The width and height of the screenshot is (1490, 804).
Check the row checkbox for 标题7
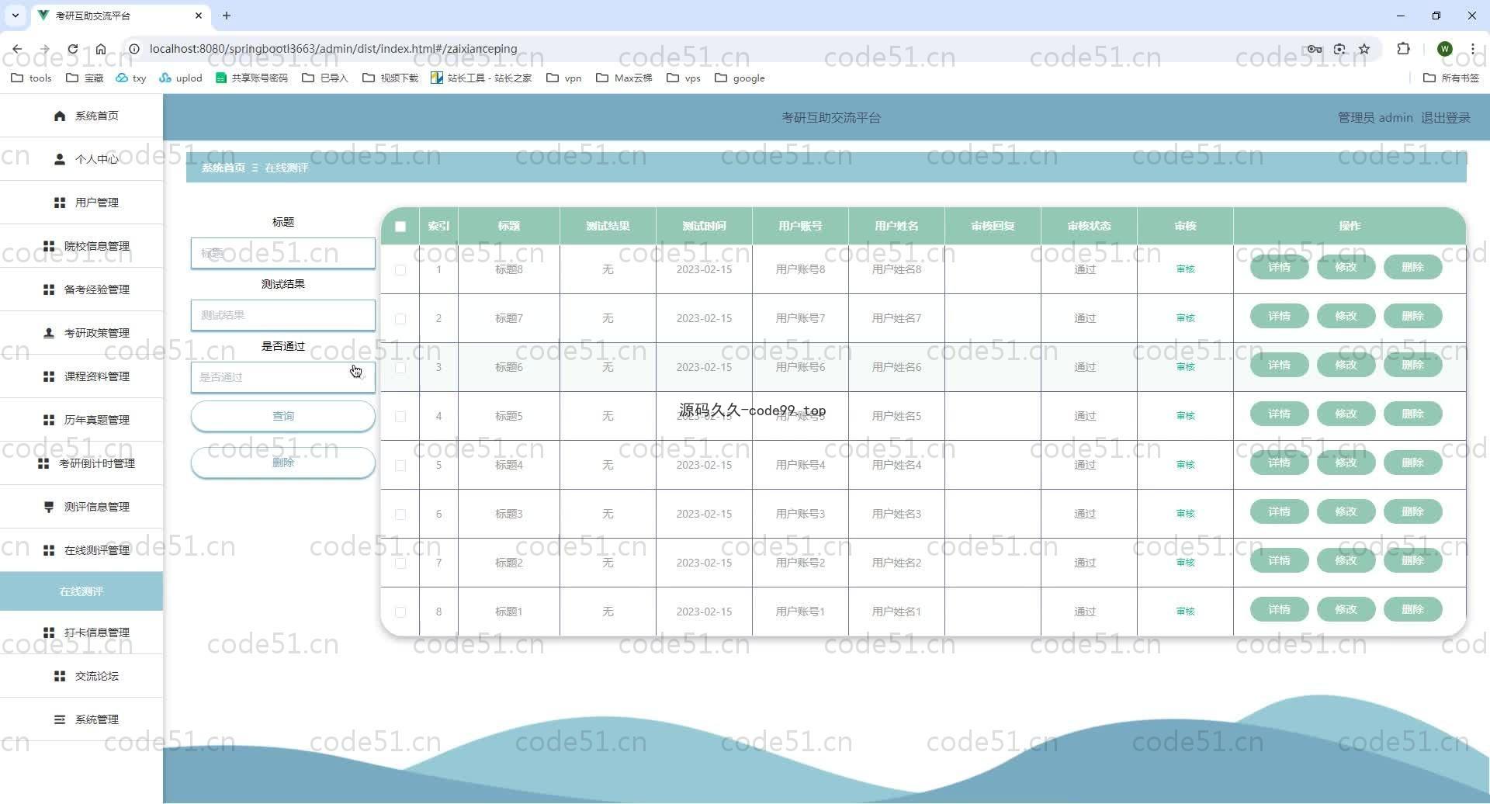(x=400, y=319)
